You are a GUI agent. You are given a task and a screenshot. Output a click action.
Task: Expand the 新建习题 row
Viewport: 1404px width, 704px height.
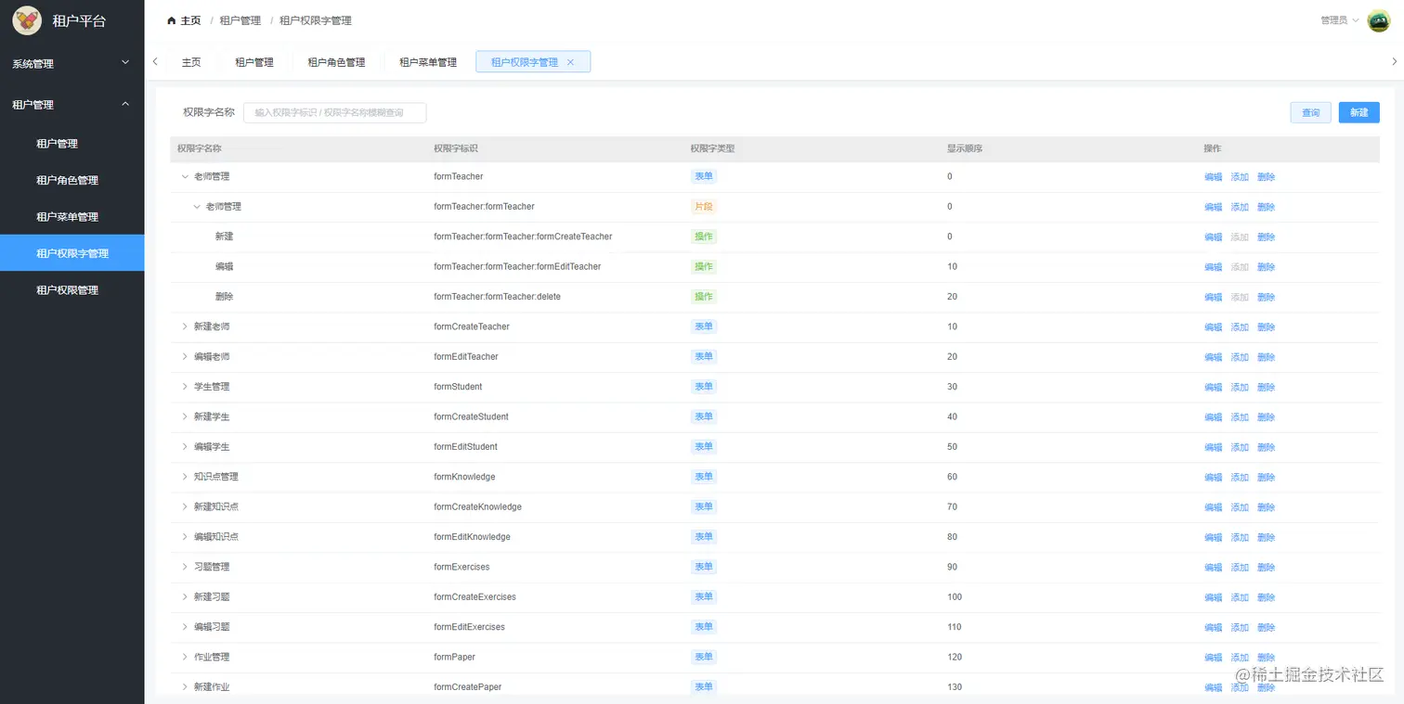185,596
